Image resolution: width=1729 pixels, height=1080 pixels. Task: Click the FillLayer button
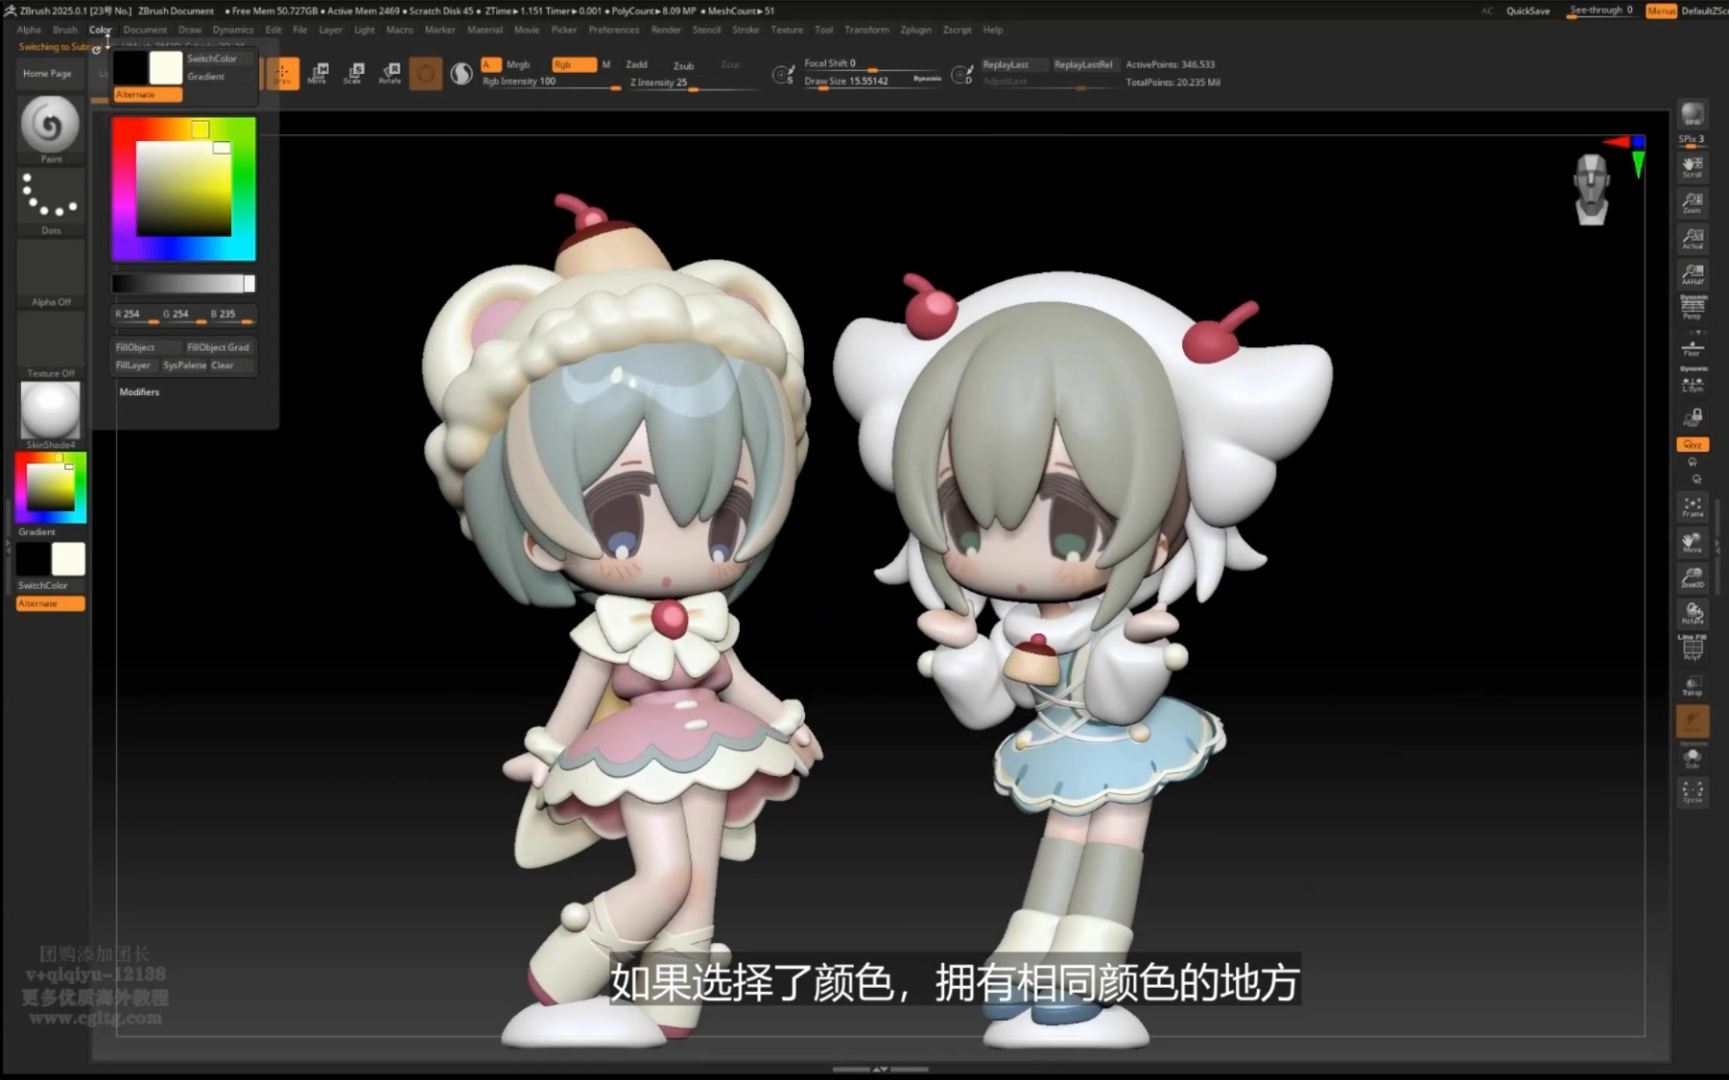click(x=134, y=365)
